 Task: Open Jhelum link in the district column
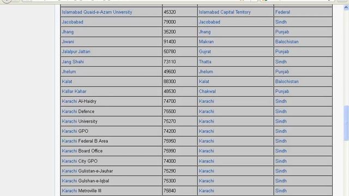(206, 71)
